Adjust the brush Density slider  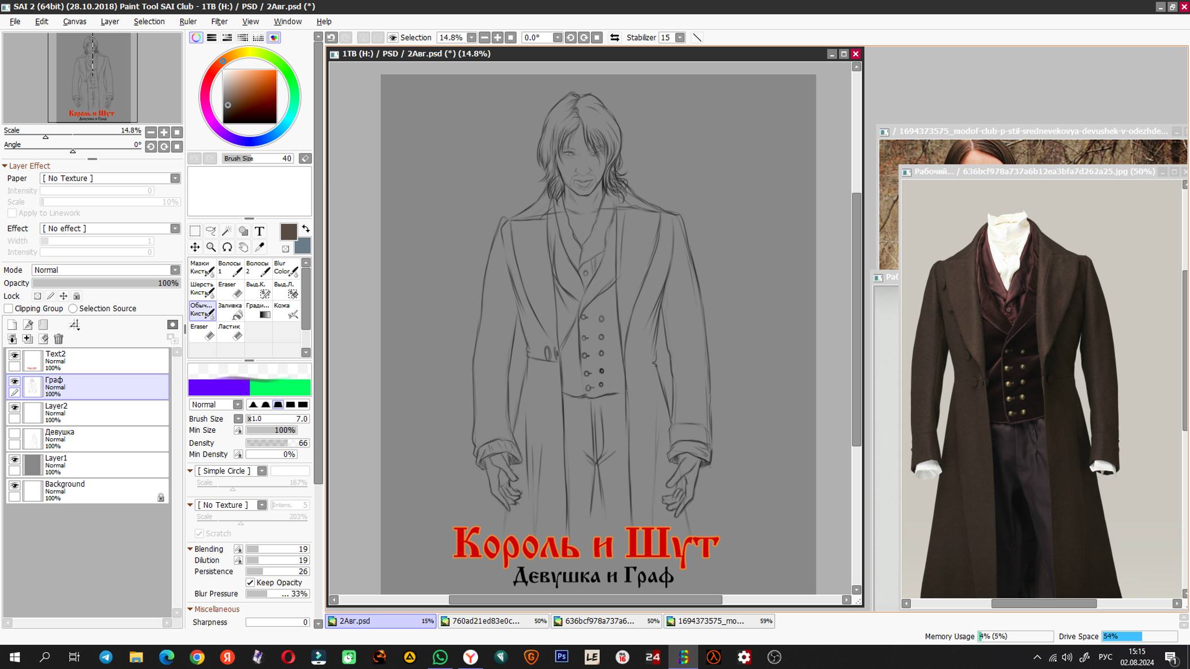pyautogui.click(x=277, y=443)
